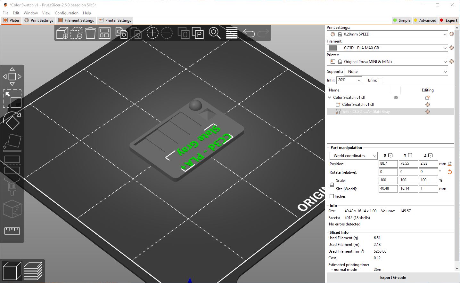Add an instance with plus icon

point(152,33)
